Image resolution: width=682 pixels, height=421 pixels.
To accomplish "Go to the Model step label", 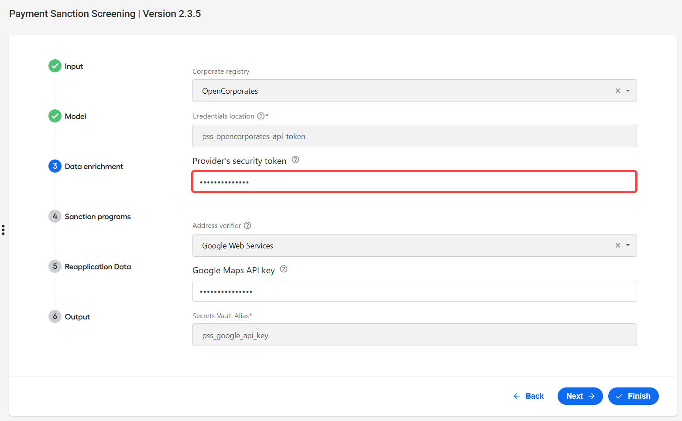I will pos(75,116).
